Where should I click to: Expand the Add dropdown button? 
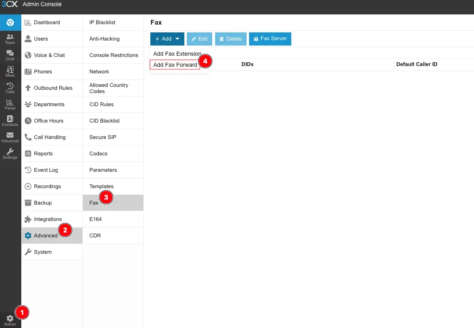click(x=167, y=39)
